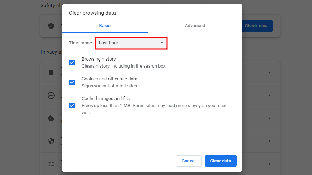Open the Time range dropdown
Screen dimensions: 312x175
click(131, 43)
